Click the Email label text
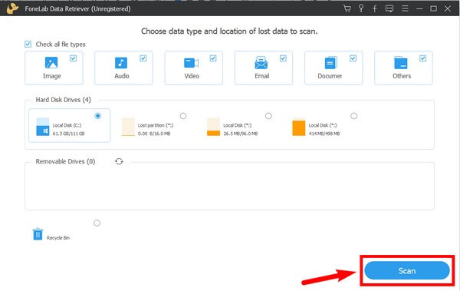 261,76
